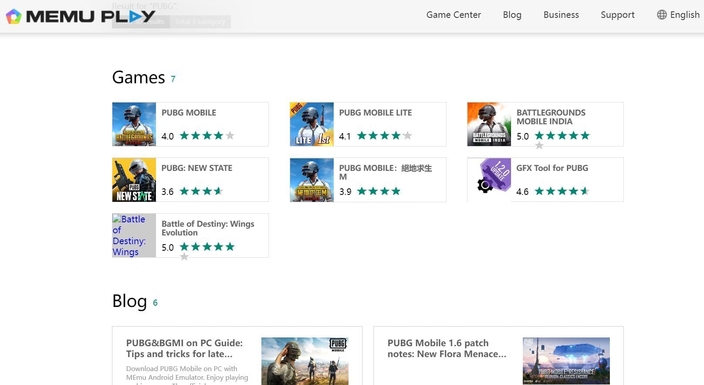Select Battlegrounds Mobile India game icon
The image size is (704, 385).
point(489,124)
